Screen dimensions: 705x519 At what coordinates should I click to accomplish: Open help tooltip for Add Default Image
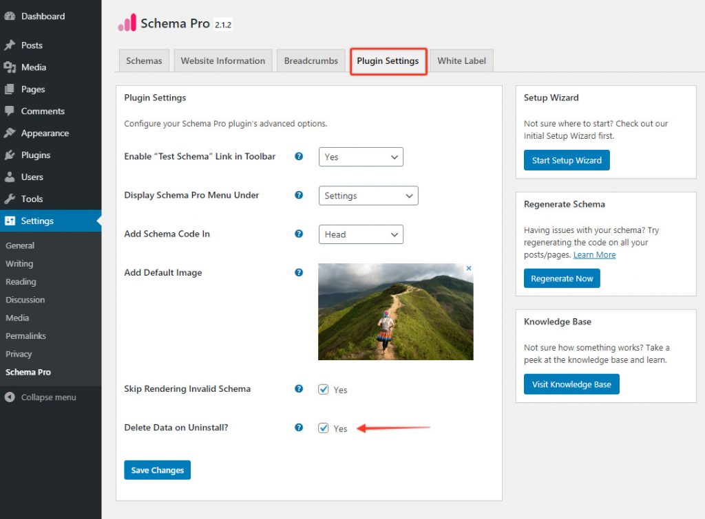(298, 273)
